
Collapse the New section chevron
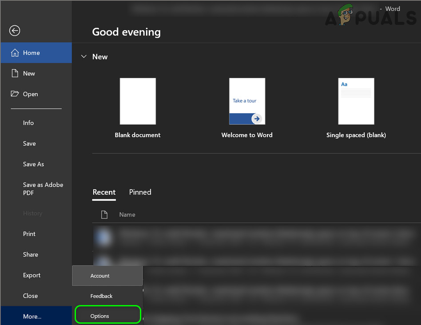tap(84, 56)
